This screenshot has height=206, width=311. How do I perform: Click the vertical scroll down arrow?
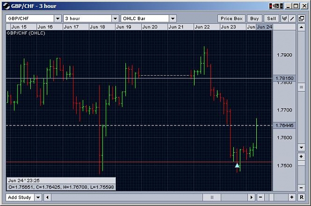[301, 147]
